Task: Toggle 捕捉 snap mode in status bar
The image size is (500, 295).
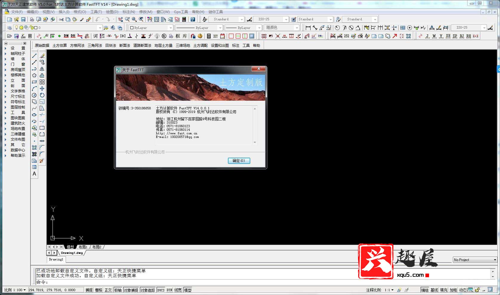Action: point(89,290)
